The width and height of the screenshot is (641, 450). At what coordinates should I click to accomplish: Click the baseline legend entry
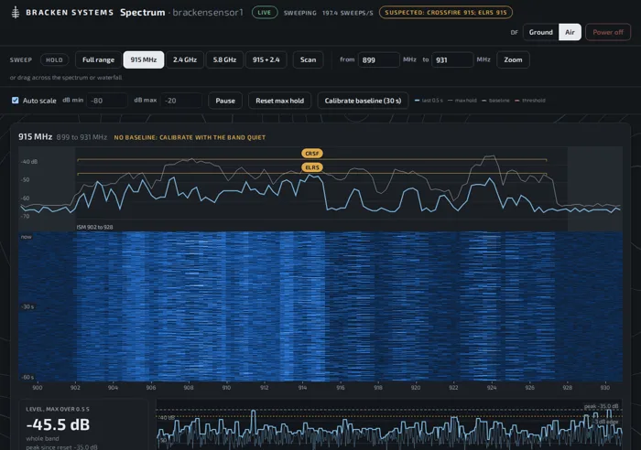tap(495, 101)
